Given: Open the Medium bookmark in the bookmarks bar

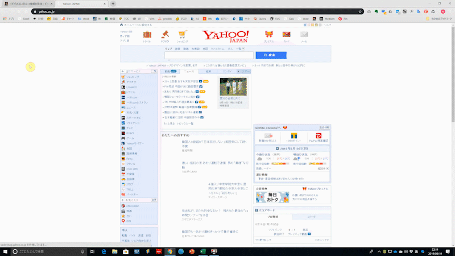Looking at the screenshot, I should click(x=327, y=19).
